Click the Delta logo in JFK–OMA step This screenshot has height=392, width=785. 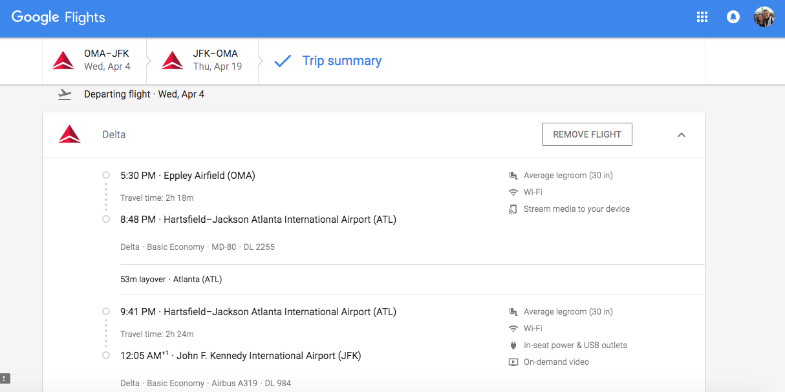(x=173, y=61)
